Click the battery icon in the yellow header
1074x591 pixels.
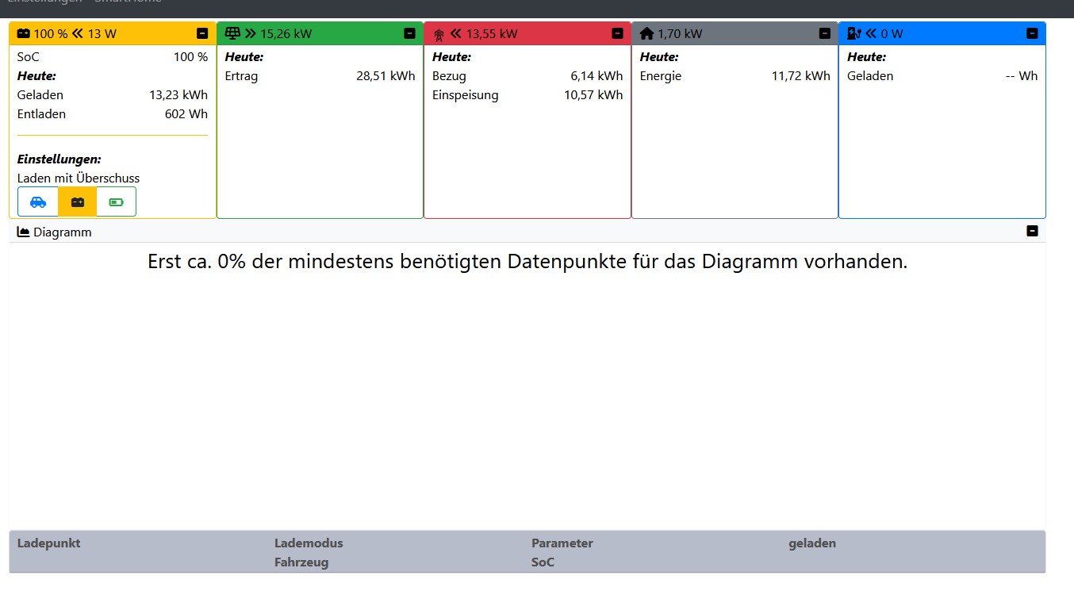click(24, 33)
